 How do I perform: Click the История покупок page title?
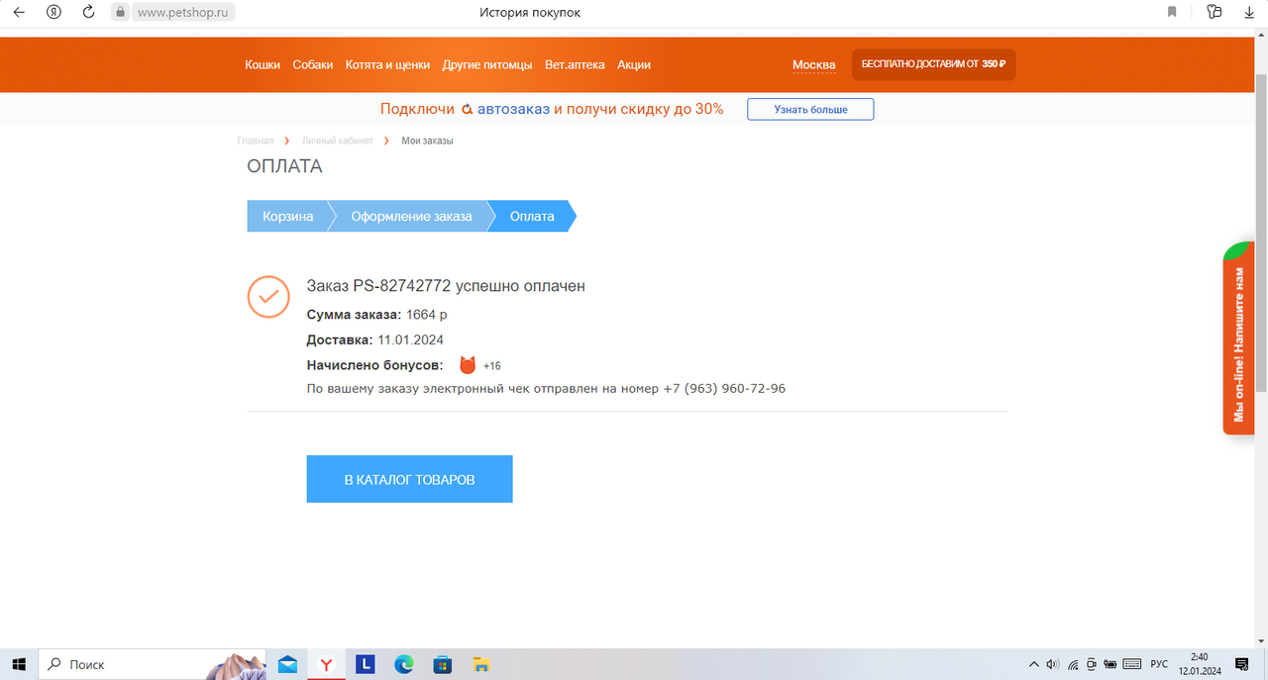click(530, 13)
